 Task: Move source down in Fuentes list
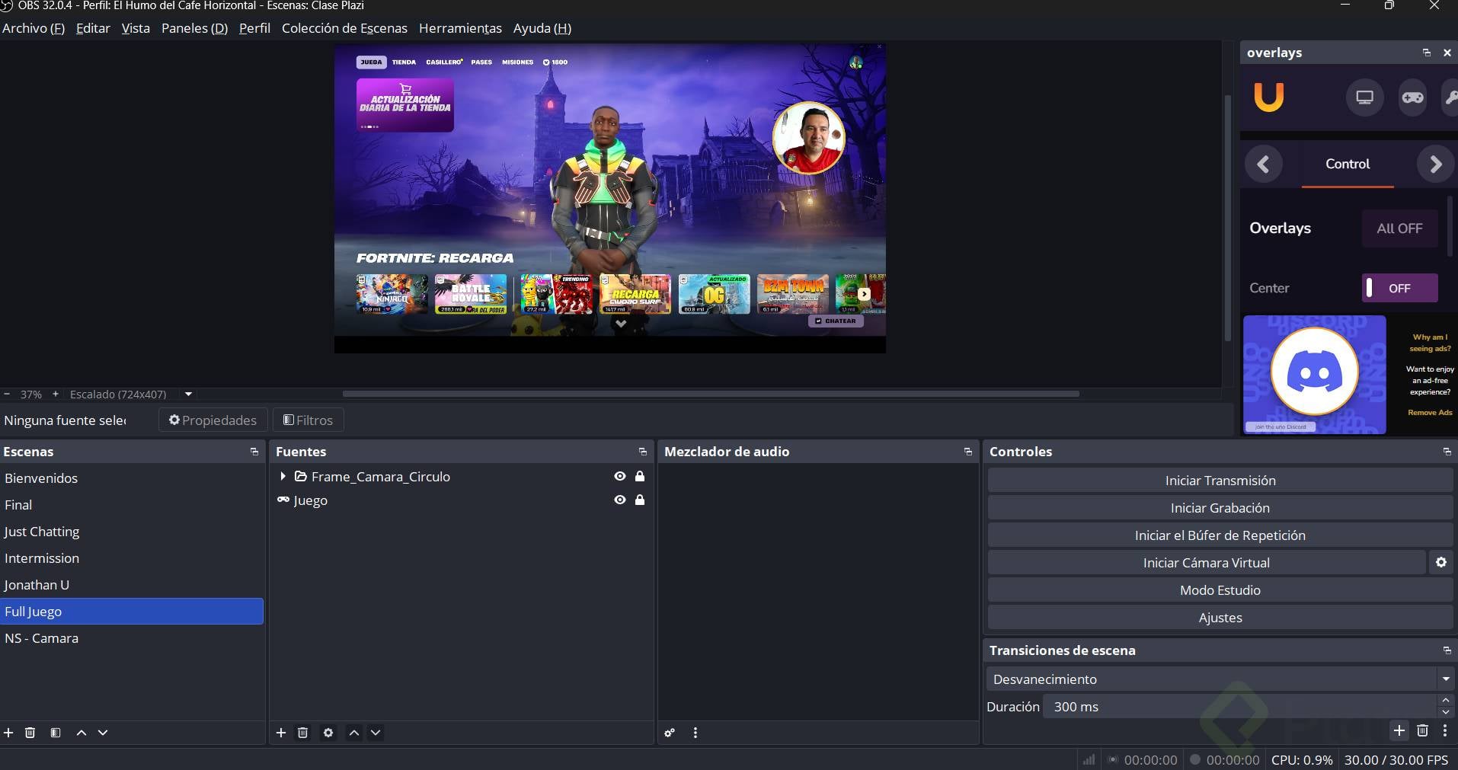376,733
